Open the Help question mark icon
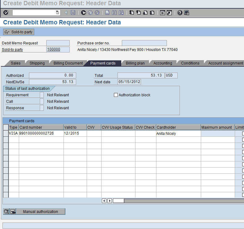This screenshot has width=244, height=229. 180,13
